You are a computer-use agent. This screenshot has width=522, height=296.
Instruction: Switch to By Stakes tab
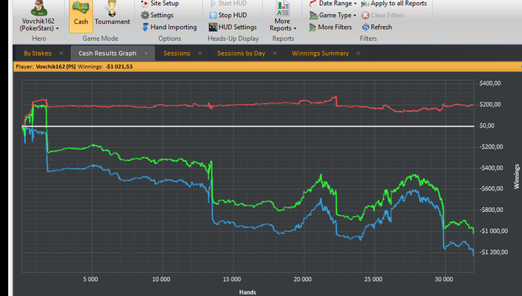coord(37,54)
